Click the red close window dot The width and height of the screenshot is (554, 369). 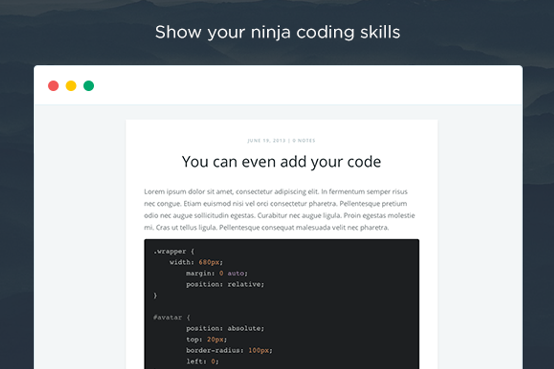click(54, 86)
